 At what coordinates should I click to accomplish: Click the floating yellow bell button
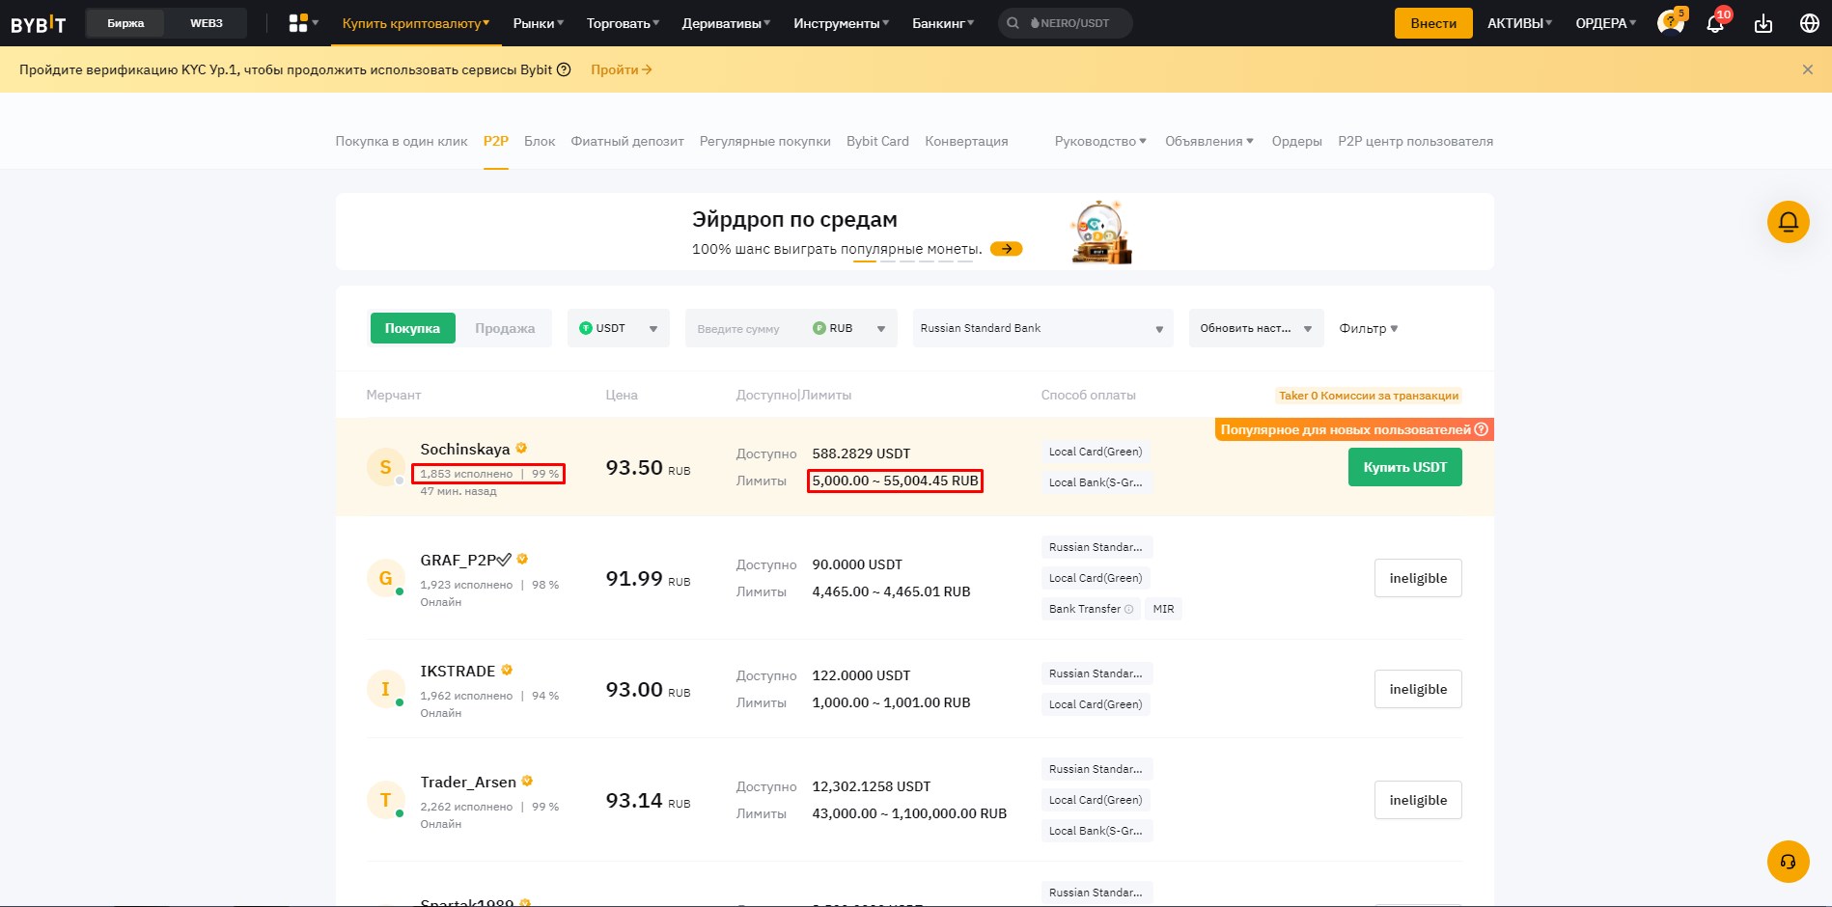(1788, 222)
